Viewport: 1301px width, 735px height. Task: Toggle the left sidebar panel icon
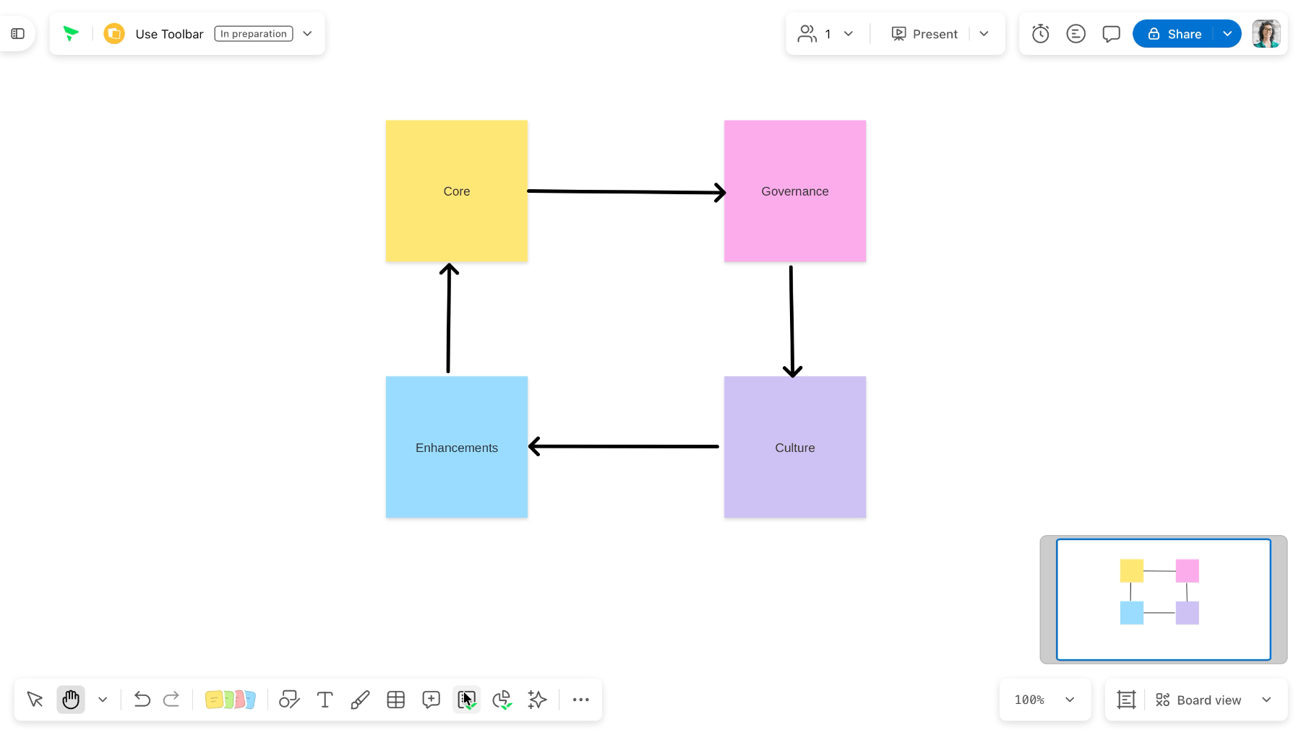pyautogui.click(x=18, y=34)
